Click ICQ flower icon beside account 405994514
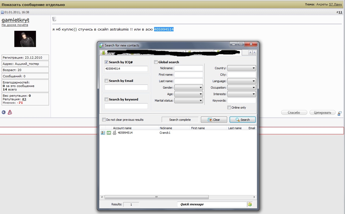This screenshot has width=345, height=214. click(x=114, y=133)
